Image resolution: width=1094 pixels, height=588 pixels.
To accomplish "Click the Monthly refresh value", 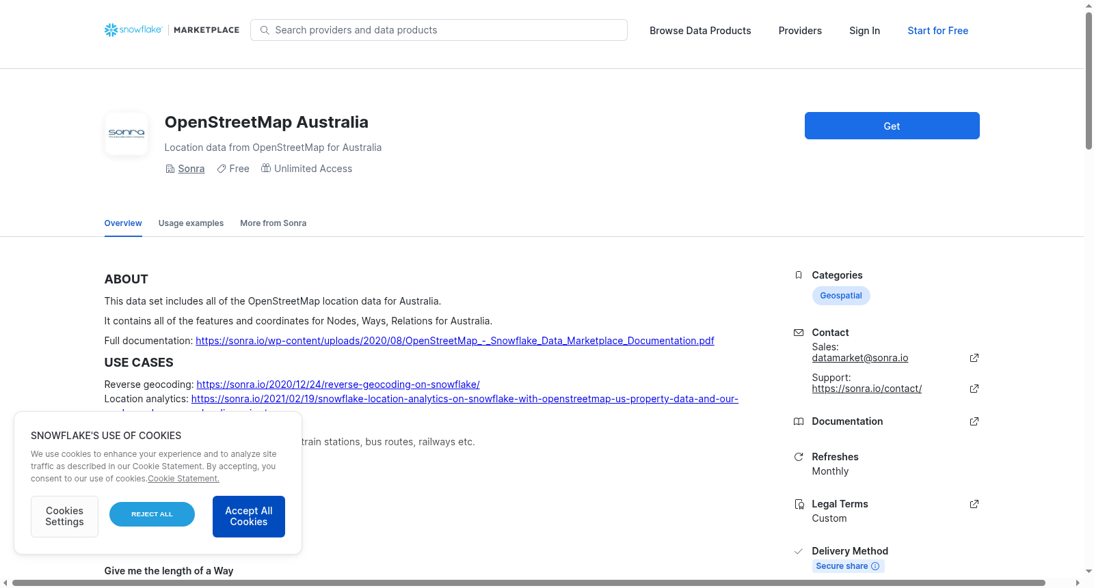I will coord(830,471).
